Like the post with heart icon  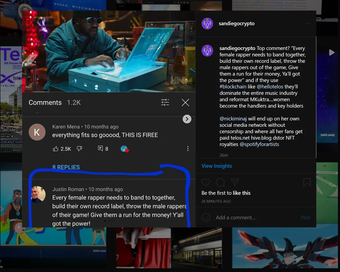coord(206,182)
